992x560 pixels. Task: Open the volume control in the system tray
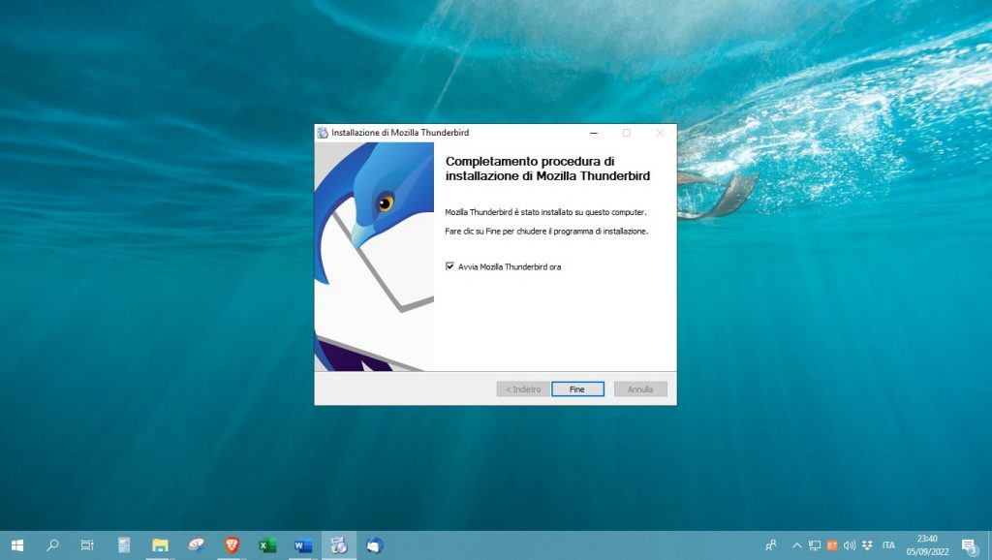coord(849,545)
